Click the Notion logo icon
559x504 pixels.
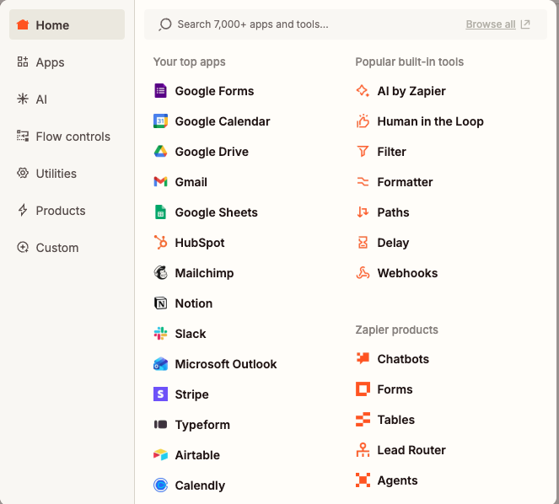coord(160,303)
